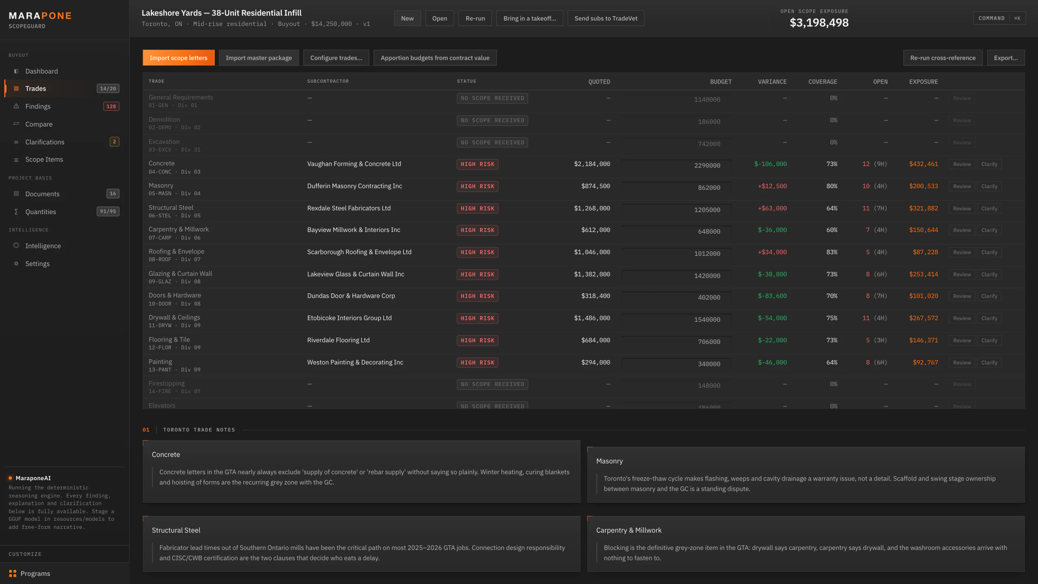The height and width of the screenshot is (584, 1038).
Task: Click Vaughan Forming & Concrete Ltd
Action: point(354,164)
